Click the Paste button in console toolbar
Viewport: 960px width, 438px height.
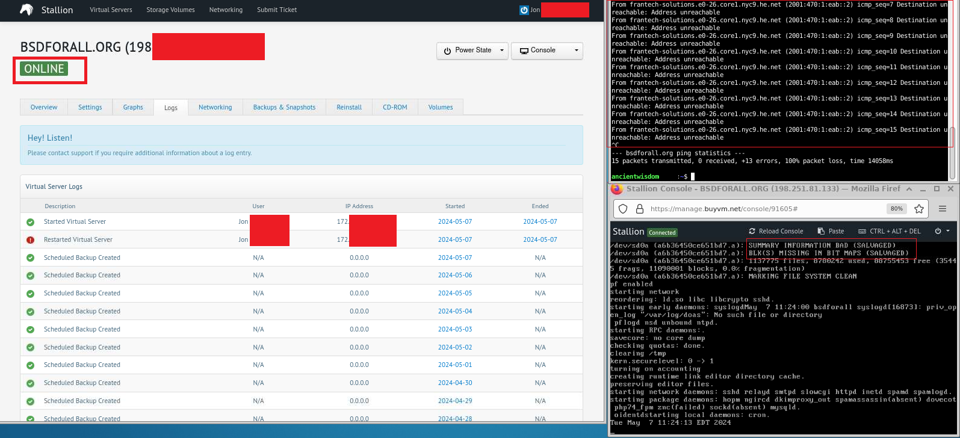click(x=831, y=231)
